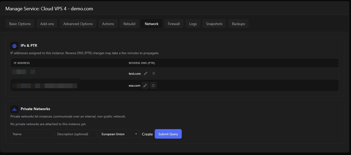Open the Advanced Options tab
351x155 pixels.
point(78,24)
